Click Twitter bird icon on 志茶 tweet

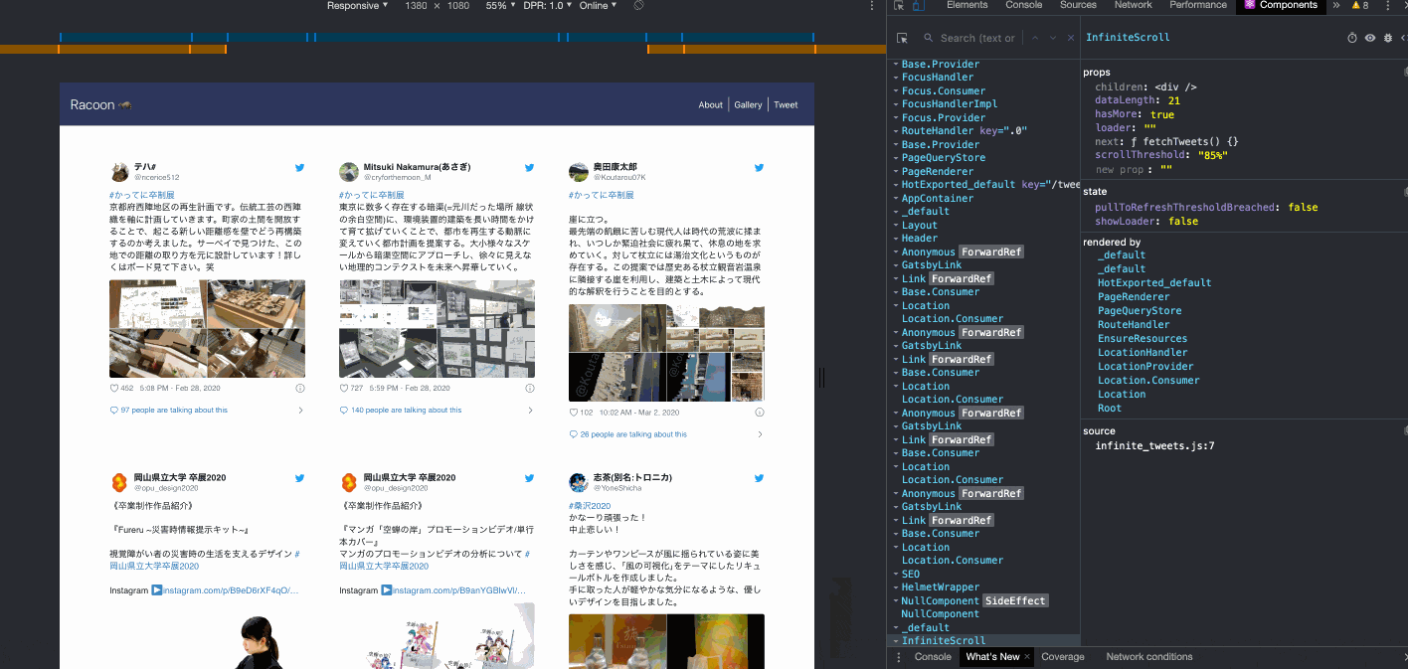pyautogui.click(x=759, y=479)
